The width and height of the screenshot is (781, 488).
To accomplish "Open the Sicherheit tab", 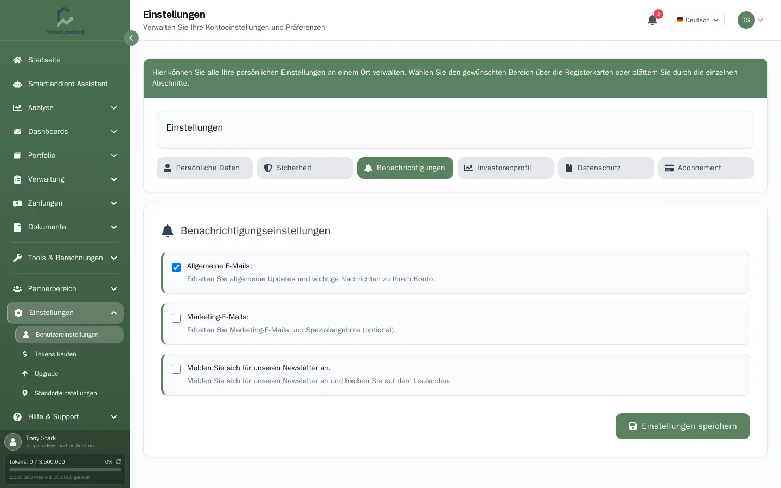I will [305, 168].
